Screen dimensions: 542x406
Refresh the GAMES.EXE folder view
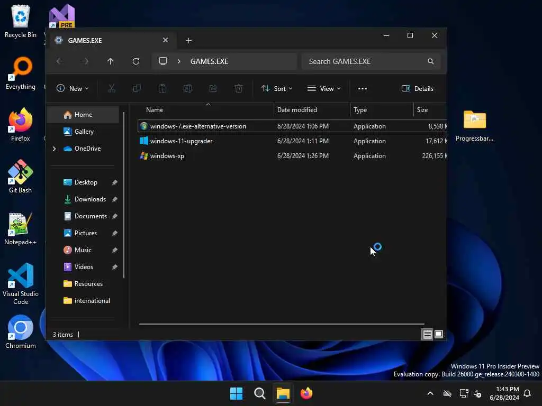point(136,61)
